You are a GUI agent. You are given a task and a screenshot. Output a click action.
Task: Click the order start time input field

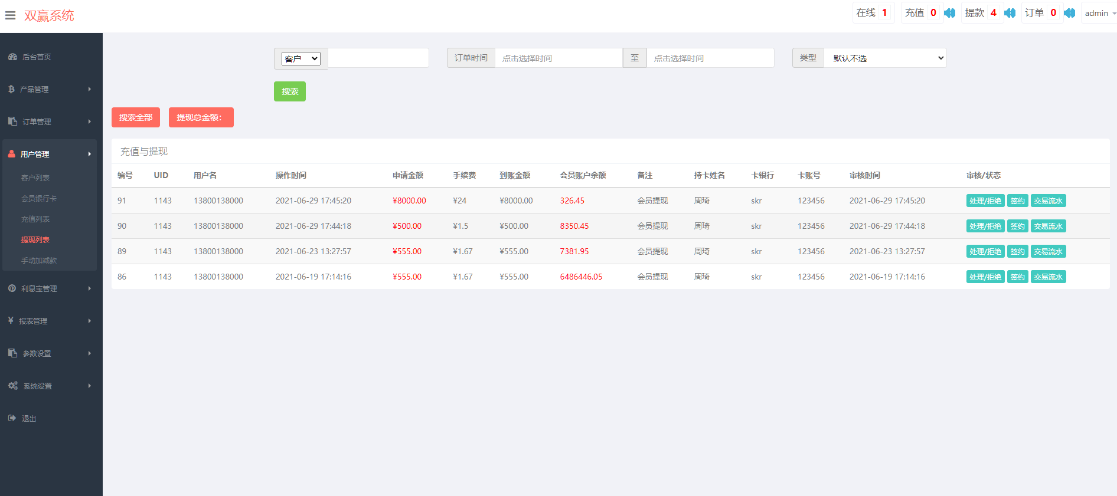[558, 58]
